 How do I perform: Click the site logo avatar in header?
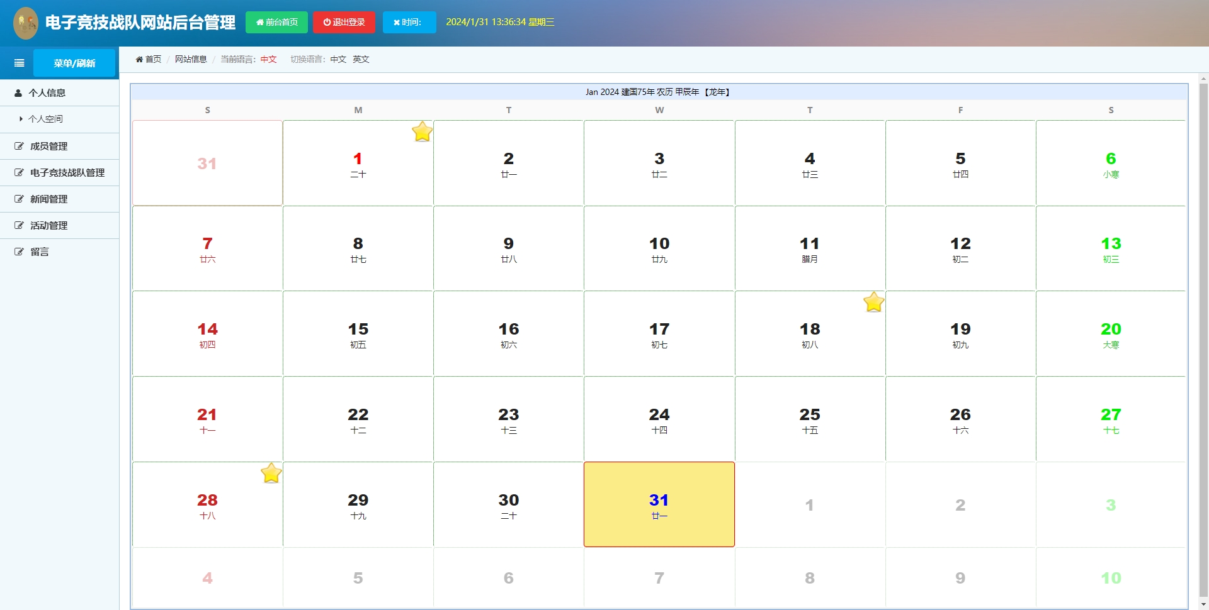[x=26, y=23]
